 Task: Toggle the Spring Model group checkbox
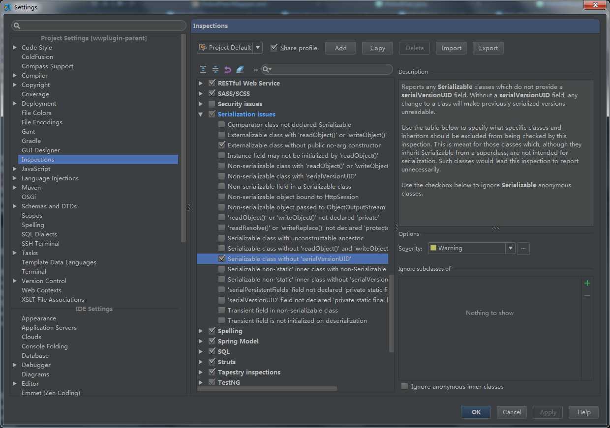pos(212,342)
